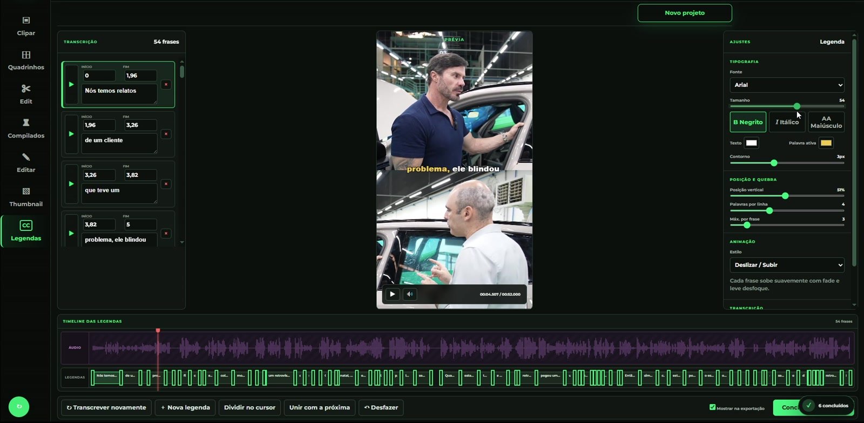Select the 'Nós temos...' timeline caption block
The width and height of the screenshot is (864, 423).
point(106,378)
